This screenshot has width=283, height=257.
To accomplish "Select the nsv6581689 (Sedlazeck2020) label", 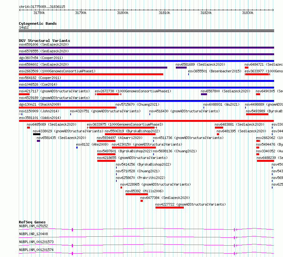I will click(x=200, y=64).
